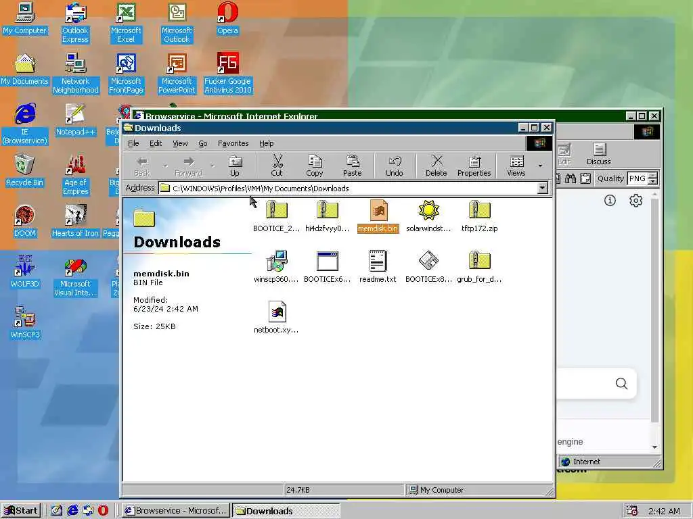Launch Hearts of Iron shortcut
This screenshot has height=519, width=693.
click(75, 222)
